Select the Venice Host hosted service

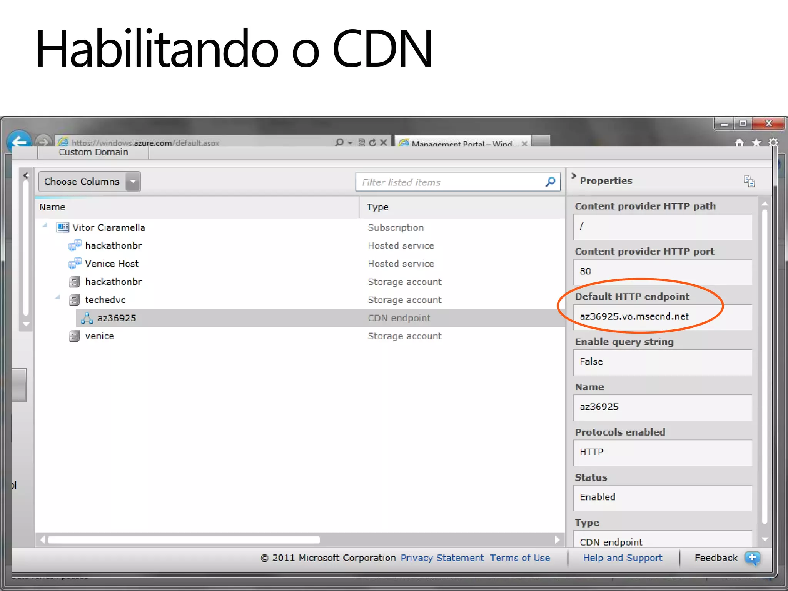pos(111,264)
